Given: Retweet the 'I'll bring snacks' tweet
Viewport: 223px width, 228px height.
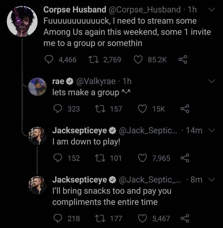Looking at the screenshot, I should coord(99,219).
